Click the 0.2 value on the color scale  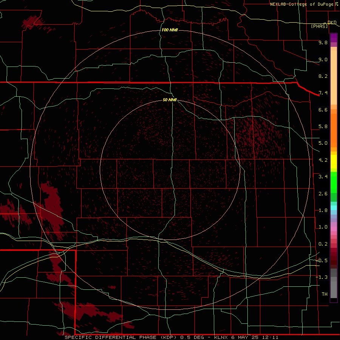(323, 244)
